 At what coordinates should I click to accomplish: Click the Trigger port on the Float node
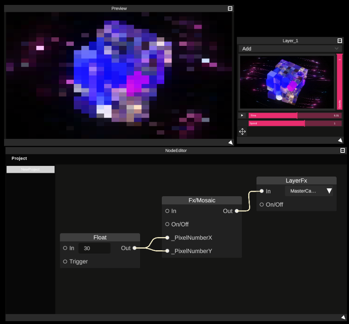click(64, 261)
